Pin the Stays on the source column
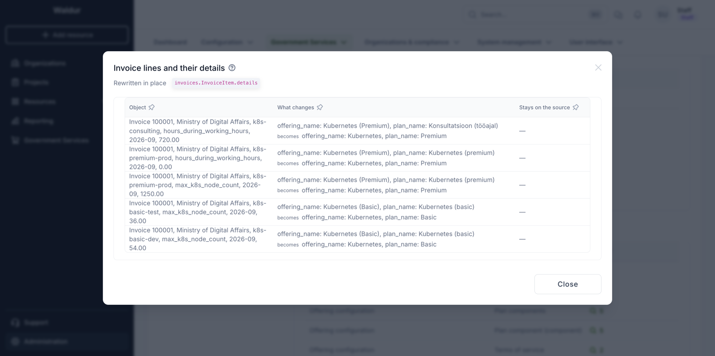 pyautogui.click(x=575, y=107)
